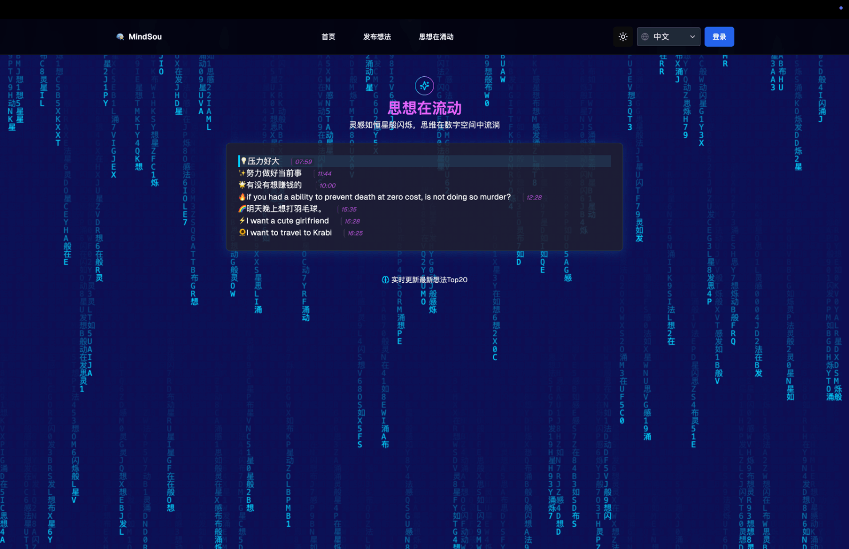Screen dimensions: 849x549
Task: Click the icon beside 实时更新最新想法Top20
Action: coord(385,280)
